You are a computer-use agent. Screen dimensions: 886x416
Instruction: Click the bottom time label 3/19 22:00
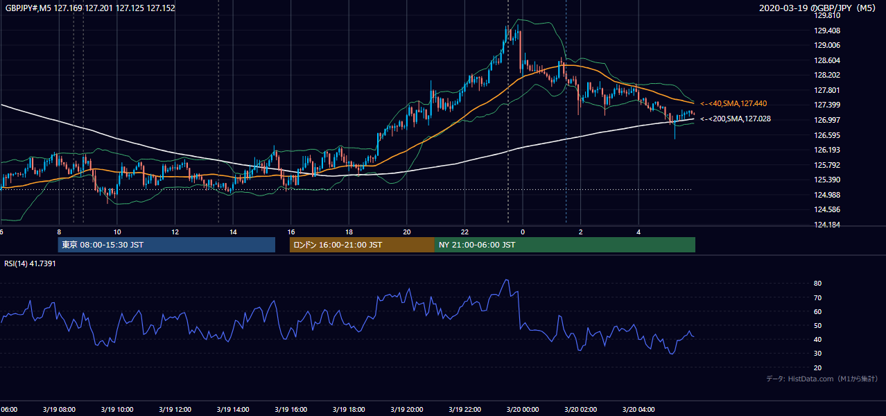click(x=464, y=410)
